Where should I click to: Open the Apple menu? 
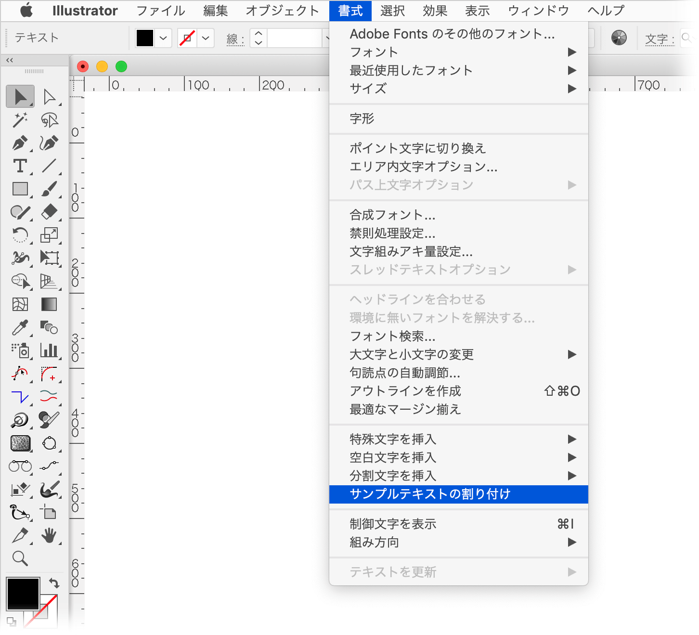coord(26,11)
